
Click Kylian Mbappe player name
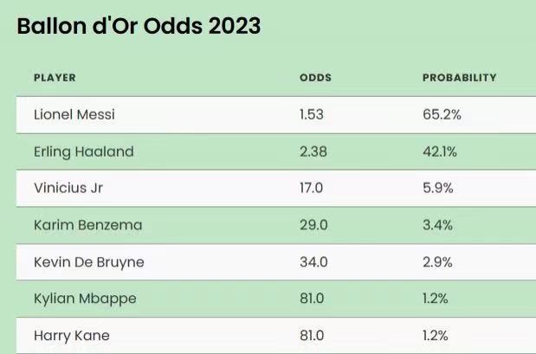pos(85,299)
